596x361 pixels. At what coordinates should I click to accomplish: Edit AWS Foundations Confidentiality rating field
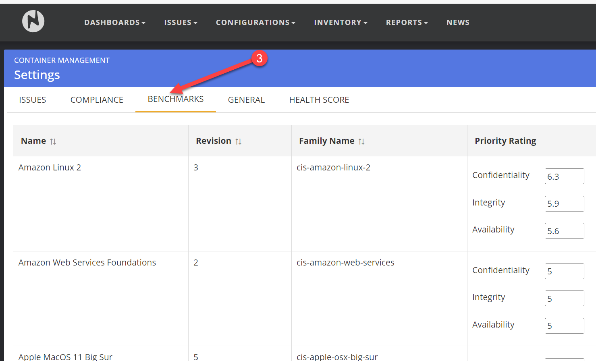click(x=564, y=272)
